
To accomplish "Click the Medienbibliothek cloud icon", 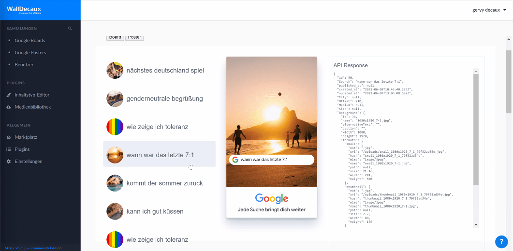I will coord(9,107).
